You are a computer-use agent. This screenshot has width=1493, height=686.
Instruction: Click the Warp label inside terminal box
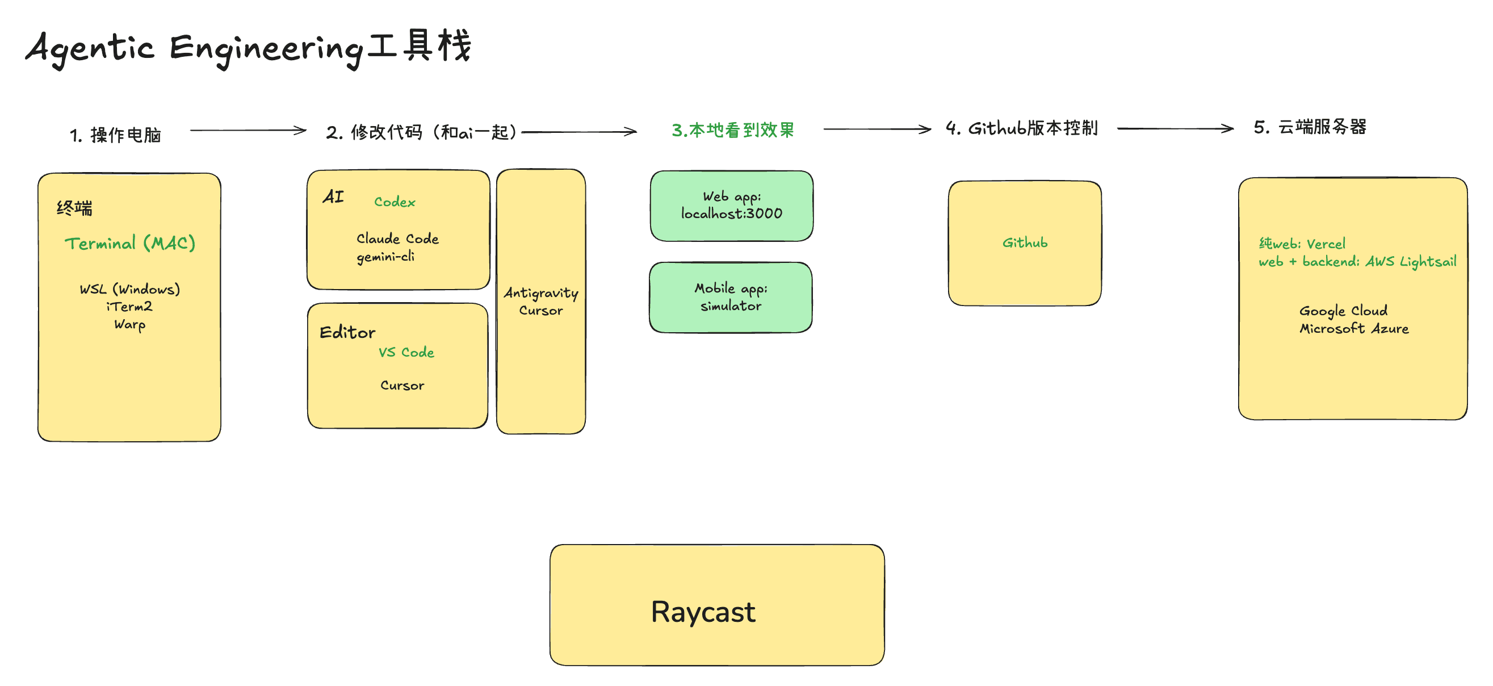click(x=130, y=325)
